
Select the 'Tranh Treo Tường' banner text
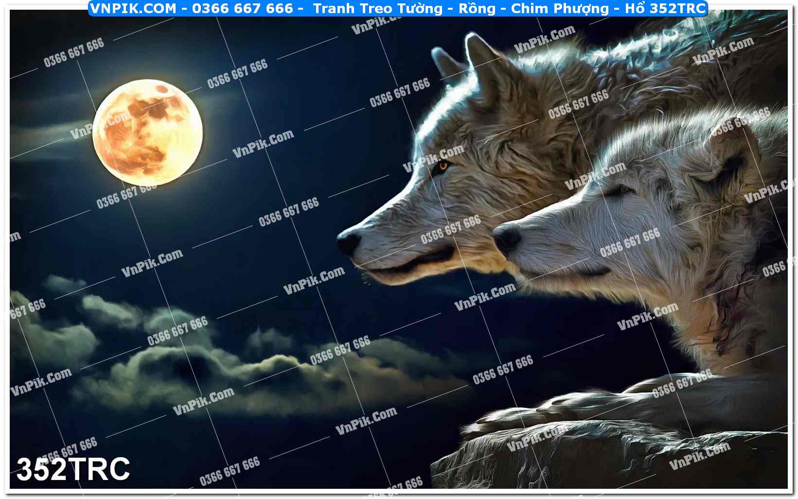click(x=377, y=8)
